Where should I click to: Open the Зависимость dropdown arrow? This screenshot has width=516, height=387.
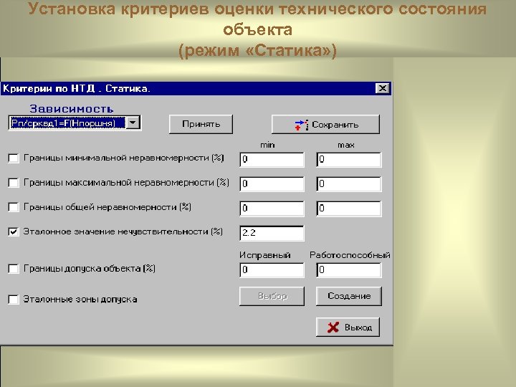133,123
